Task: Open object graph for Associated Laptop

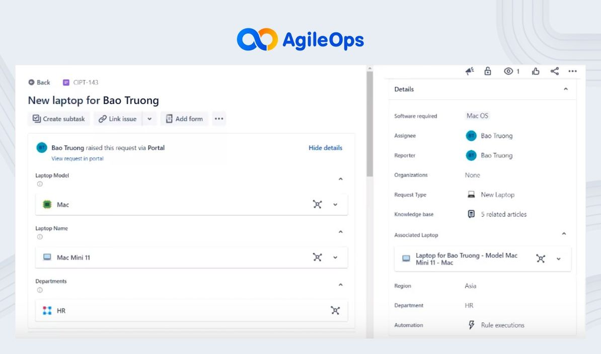Action: coord(541,258)
